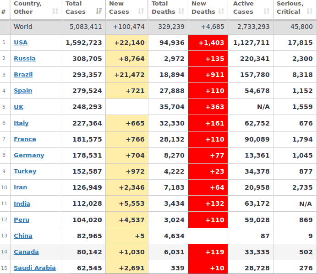Open the Russia country link

(25, 59)
